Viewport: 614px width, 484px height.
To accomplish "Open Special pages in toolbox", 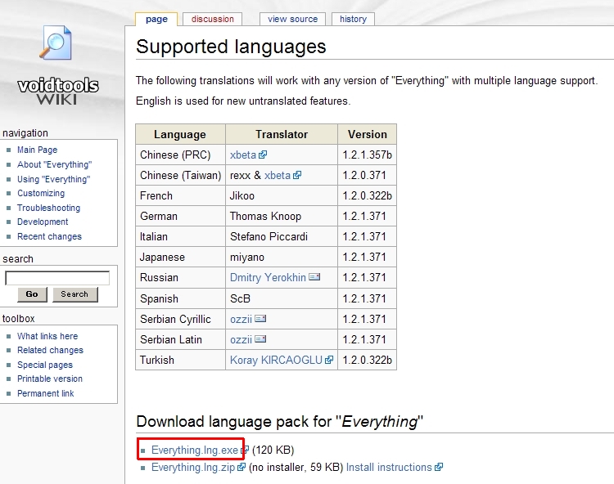I will (45, 365).
